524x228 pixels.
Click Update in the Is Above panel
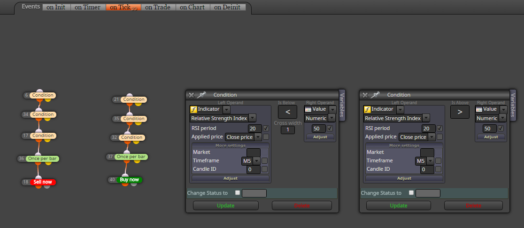[399, 205]
